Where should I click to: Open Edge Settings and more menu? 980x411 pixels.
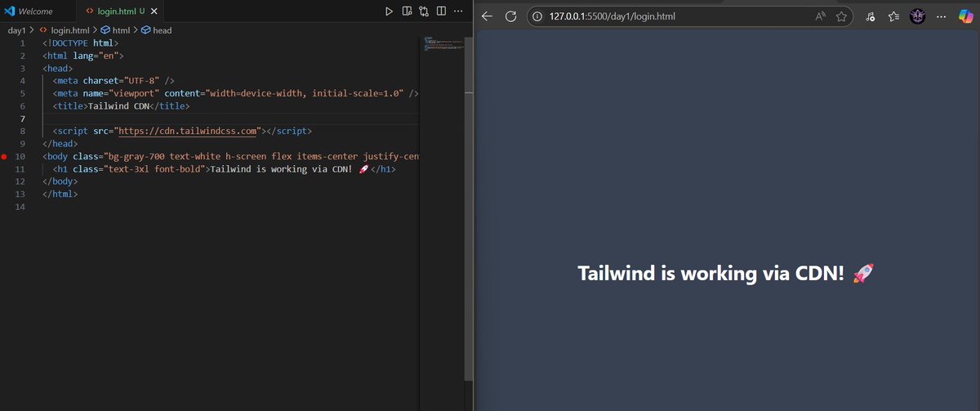(942, 16)
